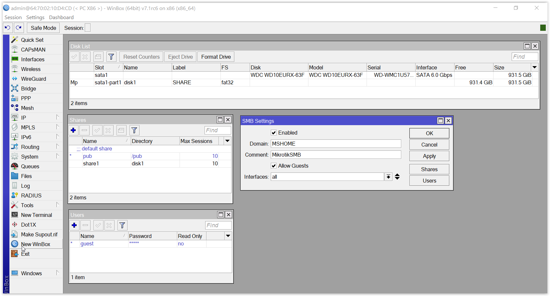Open column chooser dropdown in Shares table

tap(228, 141)
